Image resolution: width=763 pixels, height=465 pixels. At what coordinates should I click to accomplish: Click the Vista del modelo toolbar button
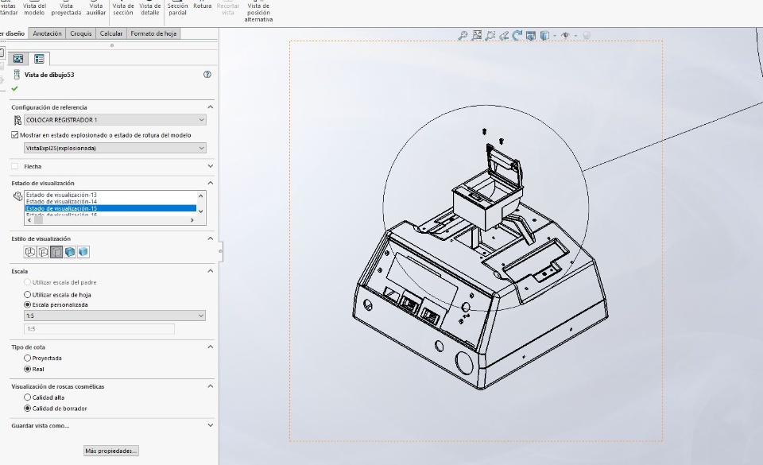tap(34, 8)
